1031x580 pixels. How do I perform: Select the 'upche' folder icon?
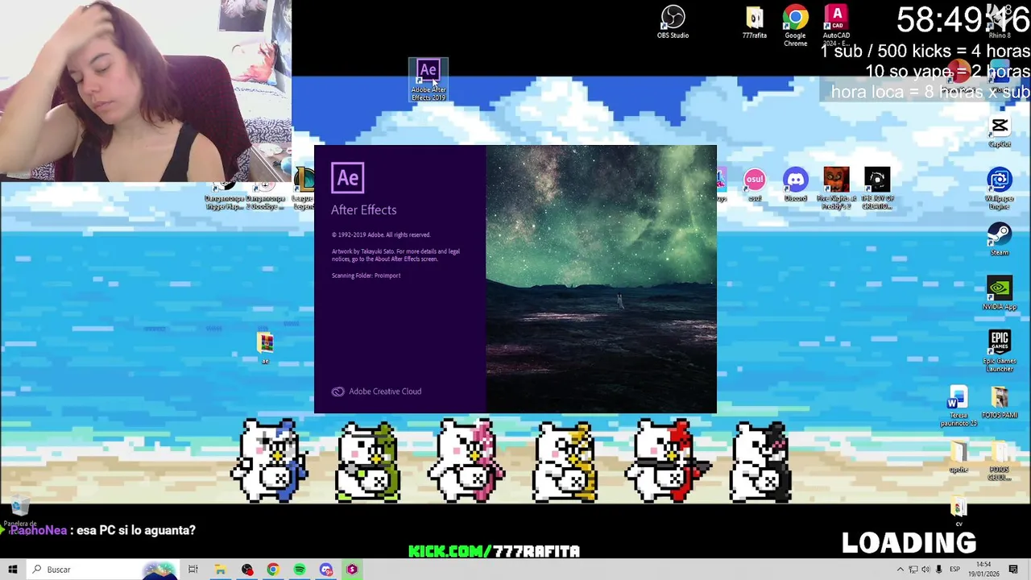(959, 457)
